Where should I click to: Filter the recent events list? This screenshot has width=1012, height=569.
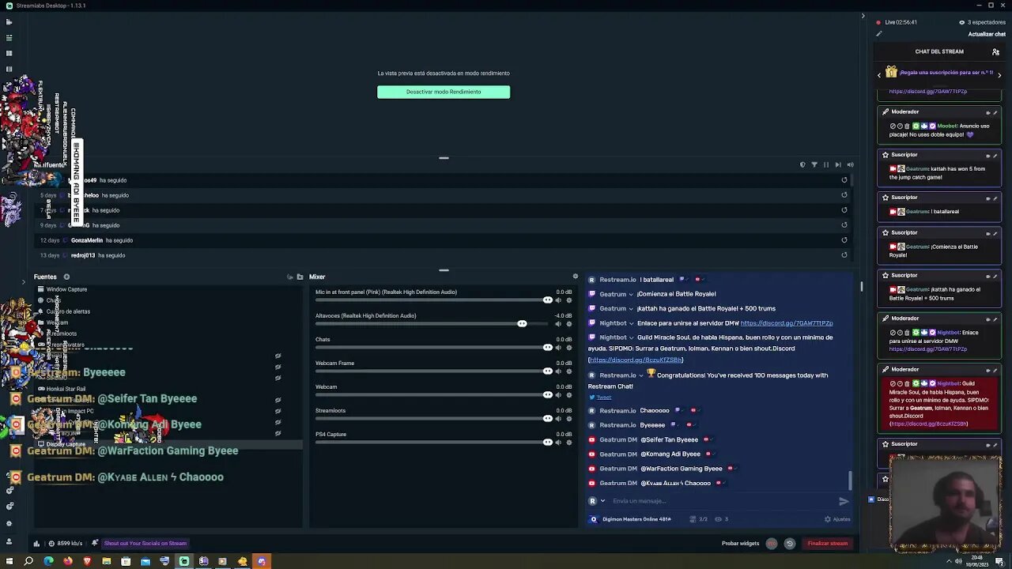pyautogui.click(x=814, y=165)
